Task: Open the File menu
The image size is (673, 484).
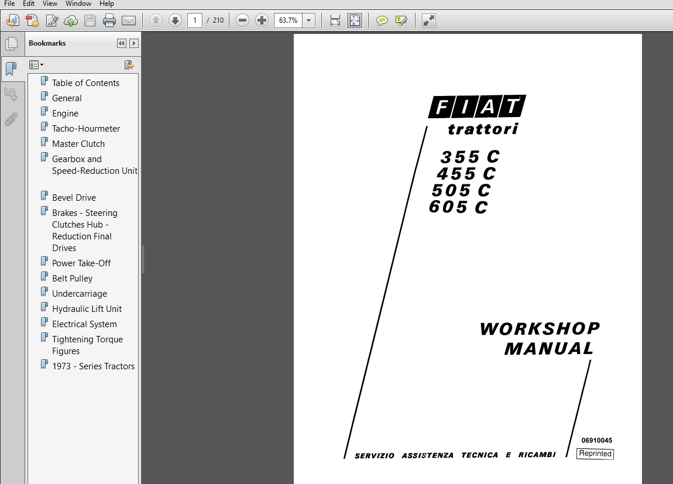Action: pyautogui.click(x=9, y=4)
